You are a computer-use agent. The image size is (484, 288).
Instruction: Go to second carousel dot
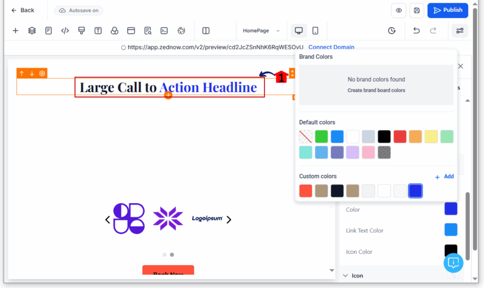point(172,254)
